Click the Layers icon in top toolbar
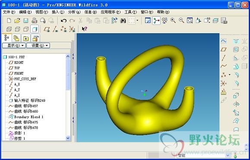The width and height of the screenshot is (250, 160). tap(215, 21)
